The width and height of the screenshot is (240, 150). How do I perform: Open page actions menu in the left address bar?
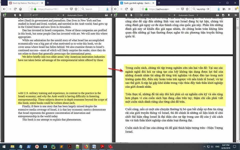click(x=66, y=9)
